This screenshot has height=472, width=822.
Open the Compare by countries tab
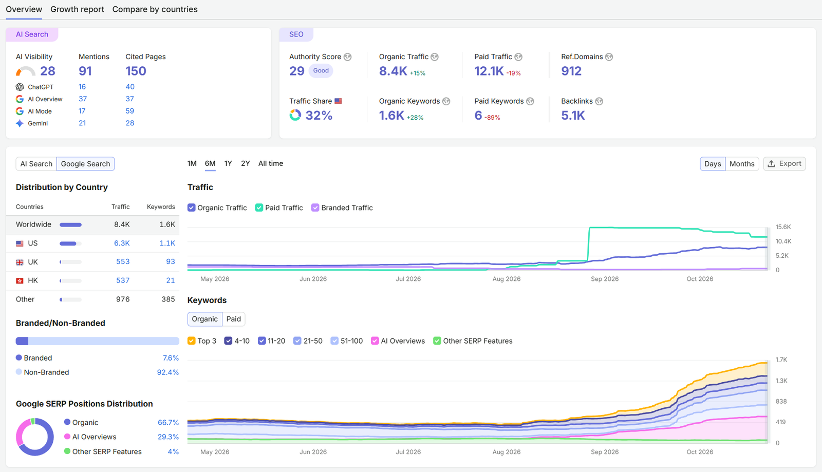click(155, 9)
